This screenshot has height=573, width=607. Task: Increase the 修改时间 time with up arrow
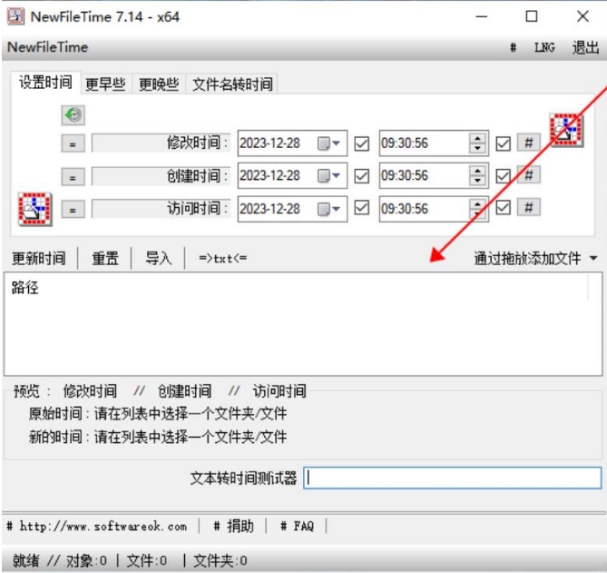pos(477,139)
